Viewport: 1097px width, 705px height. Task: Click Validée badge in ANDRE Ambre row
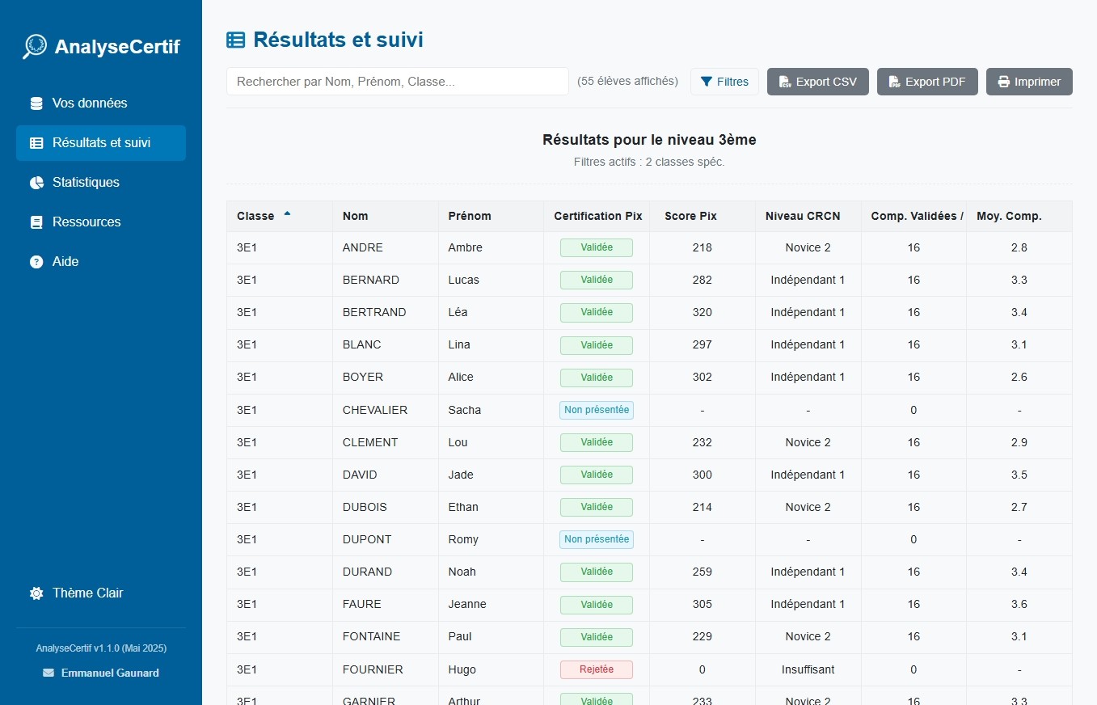(x=597, y=248)
